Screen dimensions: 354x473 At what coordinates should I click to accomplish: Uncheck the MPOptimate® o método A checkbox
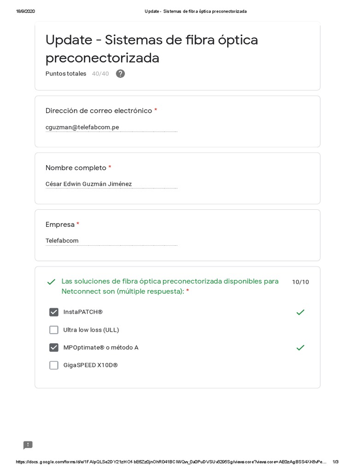(x=54, y=347)
